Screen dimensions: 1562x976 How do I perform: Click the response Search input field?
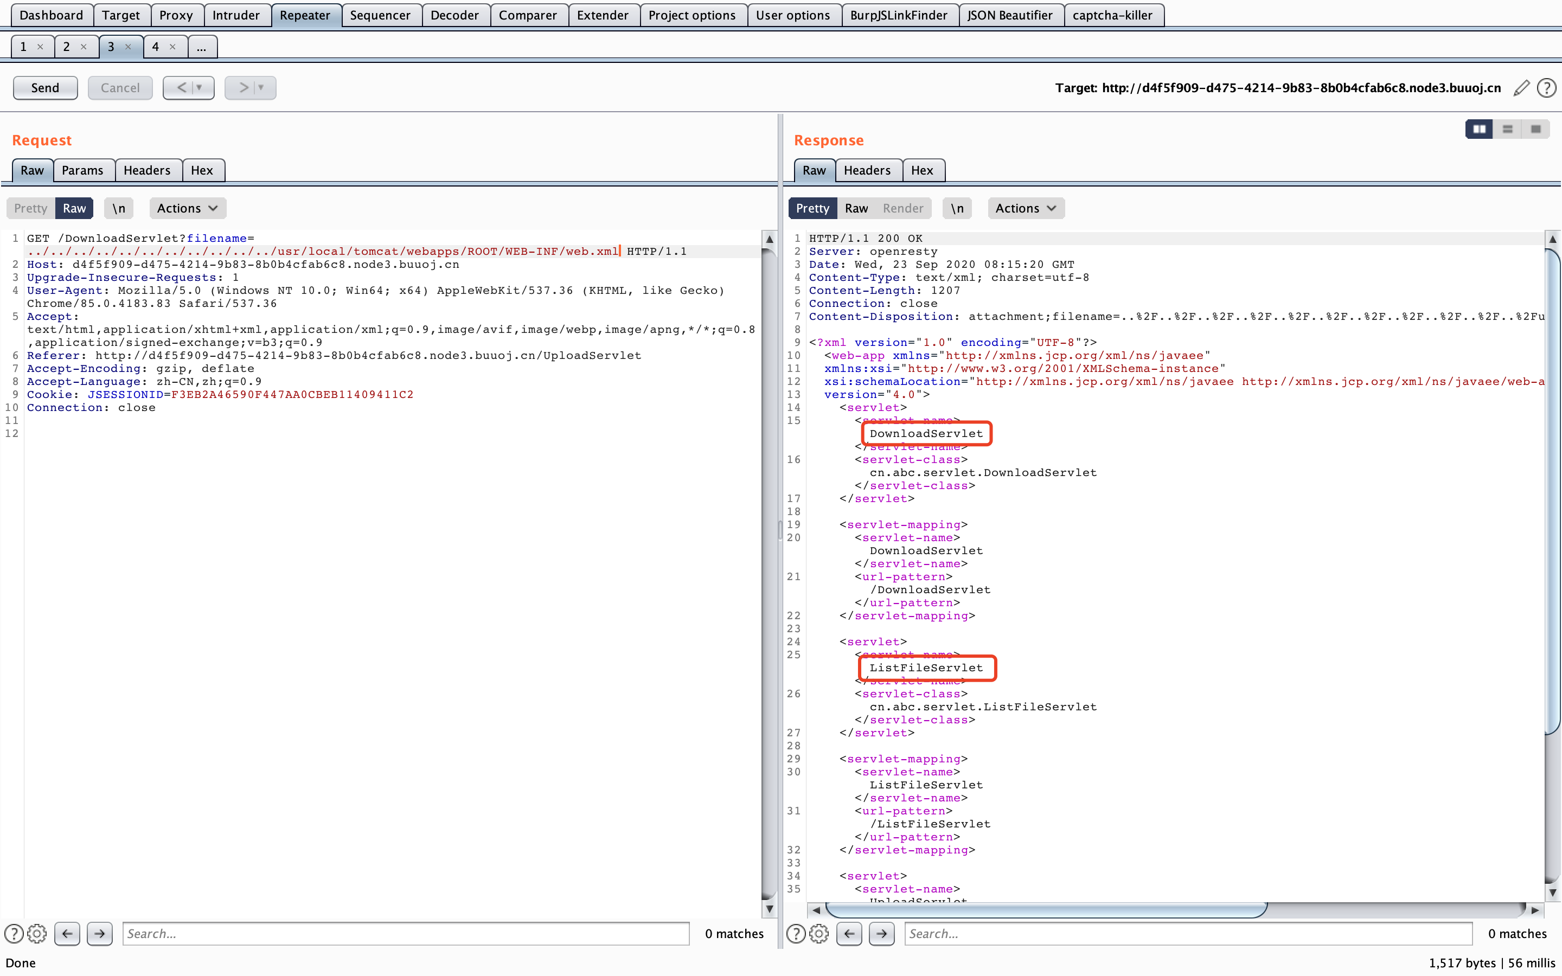pos(1188,933)
